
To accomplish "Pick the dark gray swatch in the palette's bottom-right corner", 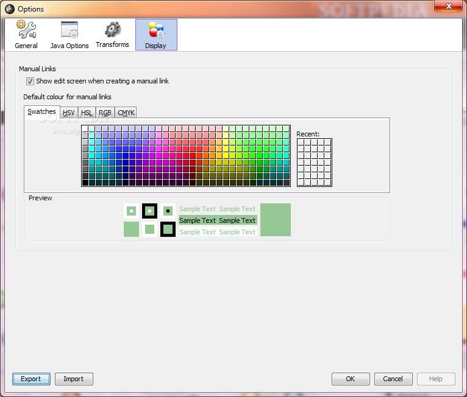I will pyautogui.click(x=287, y=183).
